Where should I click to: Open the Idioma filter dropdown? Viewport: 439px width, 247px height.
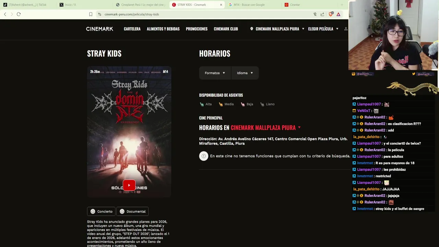click(x=245, y=73)
